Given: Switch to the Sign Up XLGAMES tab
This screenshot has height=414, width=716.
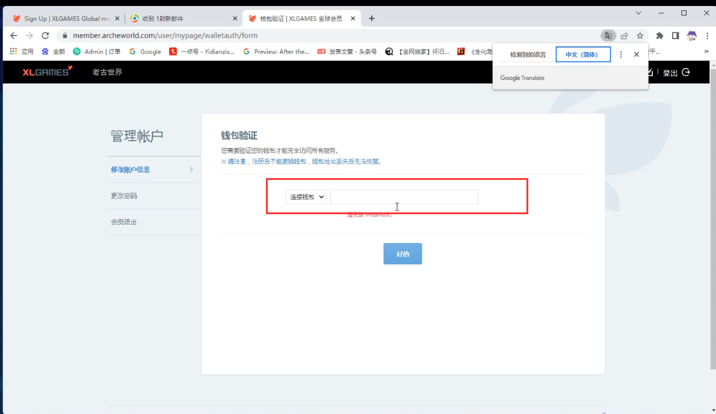Looking at the screenshot, I should click(63, 19).
